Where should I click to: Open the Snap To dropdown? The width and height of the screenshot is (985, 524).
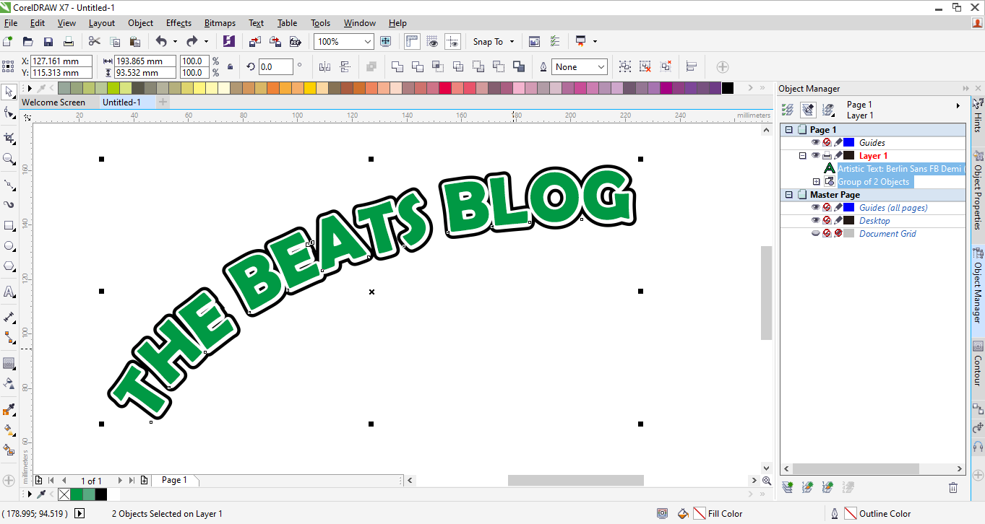click(x=512, y=42)
